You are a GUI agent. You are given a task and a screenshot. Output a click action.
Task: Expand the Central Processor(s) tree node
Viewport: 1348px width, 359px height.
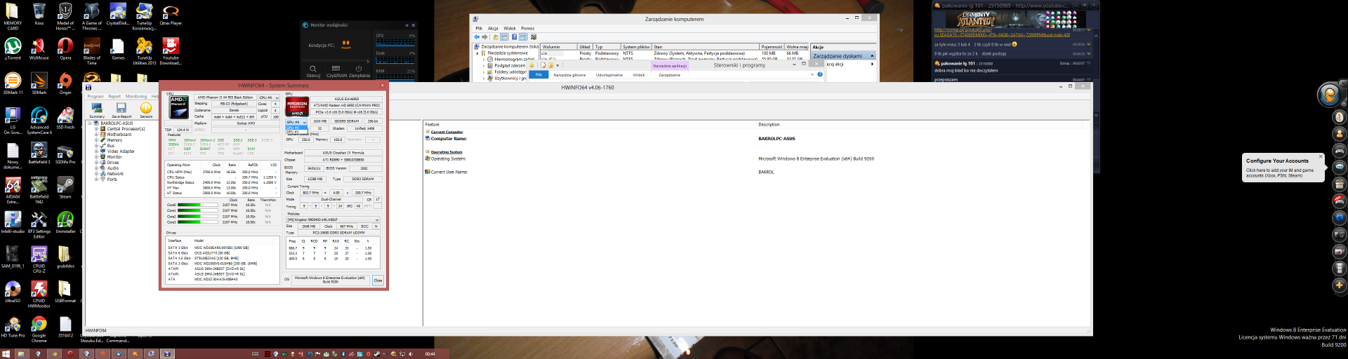tap(96, 129)
